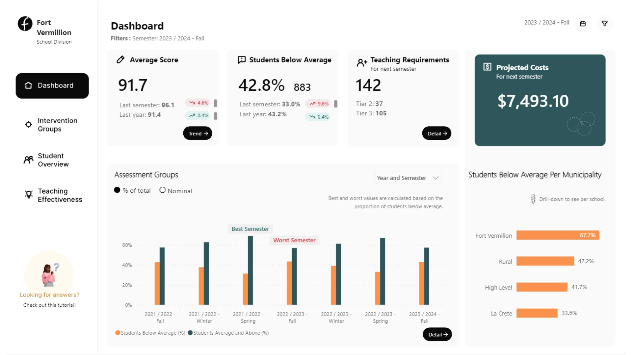
Task: Click the $7,493.10 projected cost value
Action: point(533,101)
